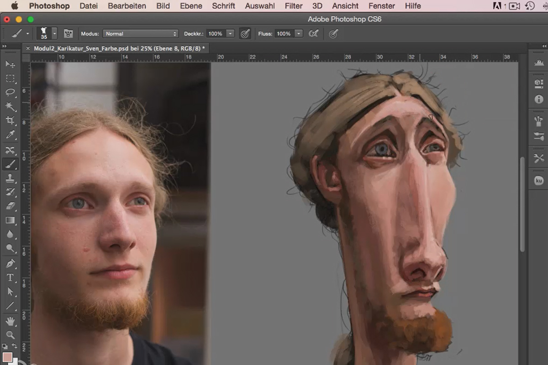Open the brush preset picker arrow

(54, 34)
